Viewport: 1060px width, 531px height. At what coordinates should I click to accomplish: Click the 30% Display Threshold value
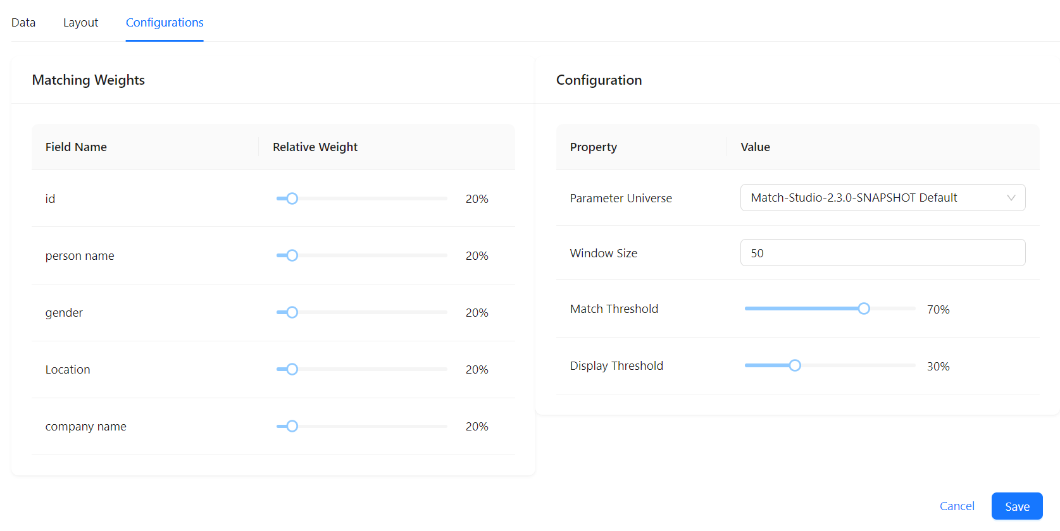click(938, 366)
